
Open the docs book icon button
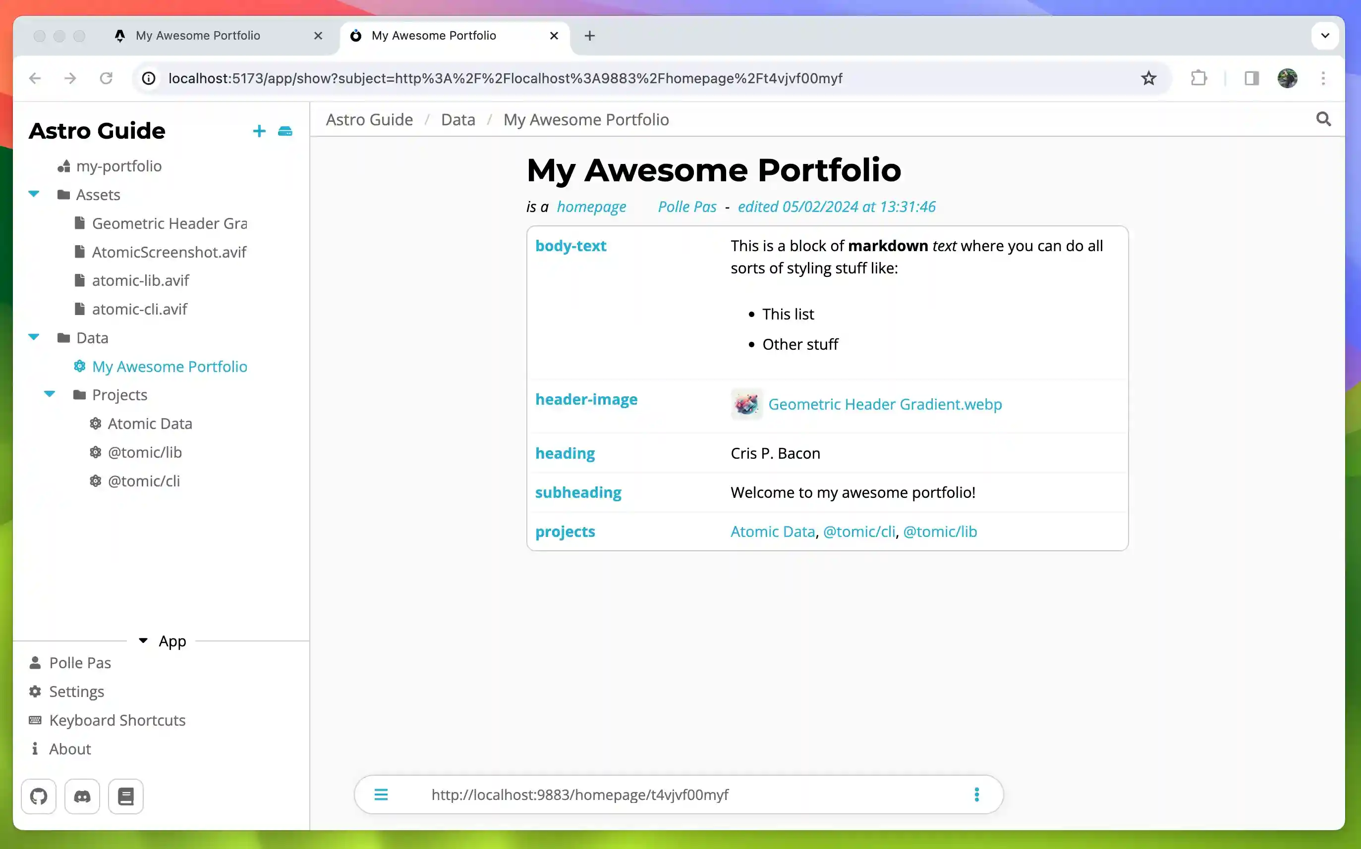[x=126, y=796]
